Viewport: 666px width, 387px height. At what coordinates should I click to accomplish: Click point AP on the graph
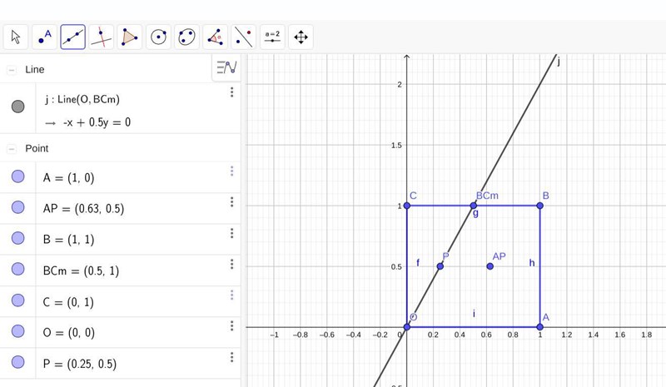click(x=490, y=266)
